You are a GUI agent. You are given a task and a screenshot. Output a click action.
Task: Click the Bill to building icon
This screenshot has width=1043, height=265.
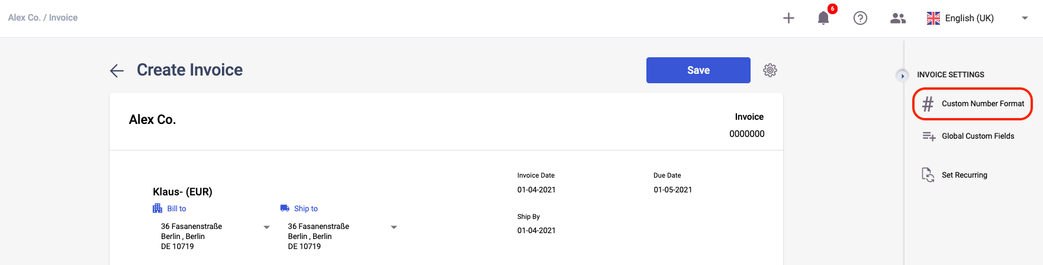(x=157, y=208)
